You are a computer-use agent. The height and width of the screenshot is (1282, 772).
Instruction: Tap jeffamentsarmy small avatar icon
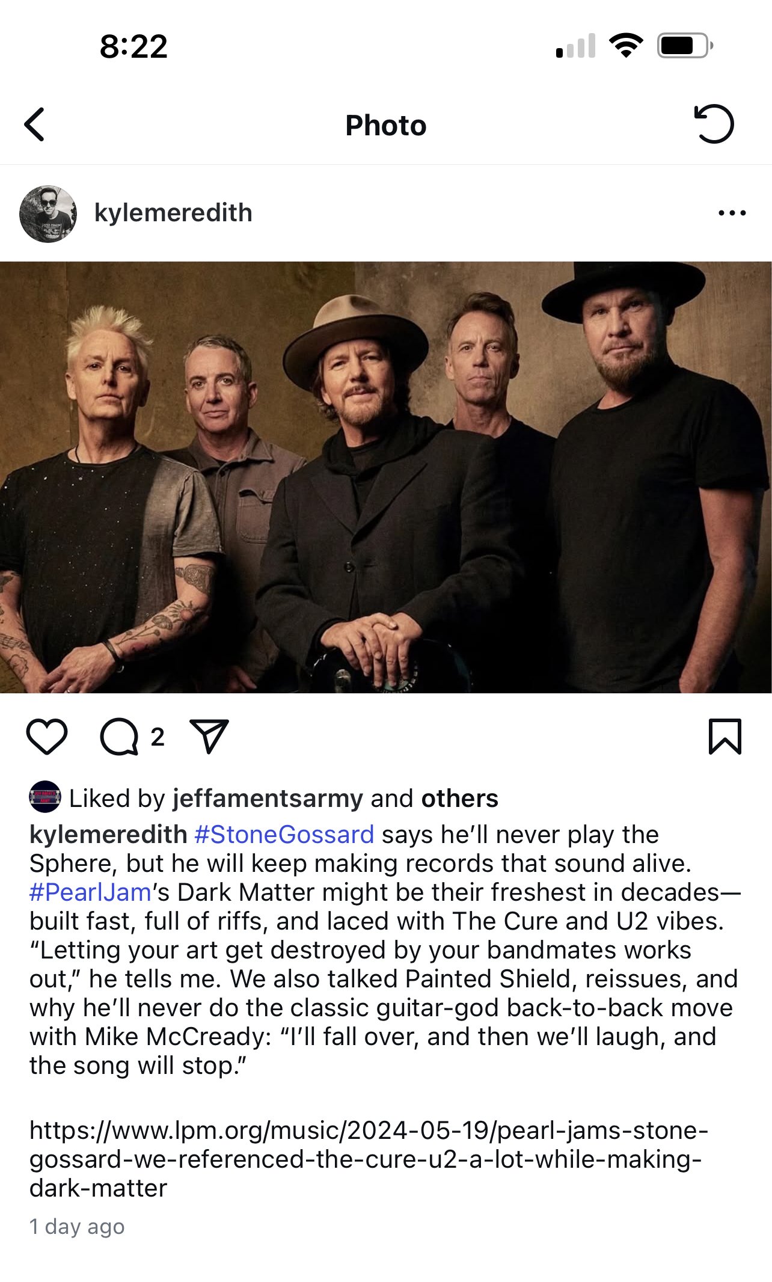tap(45, 797)
